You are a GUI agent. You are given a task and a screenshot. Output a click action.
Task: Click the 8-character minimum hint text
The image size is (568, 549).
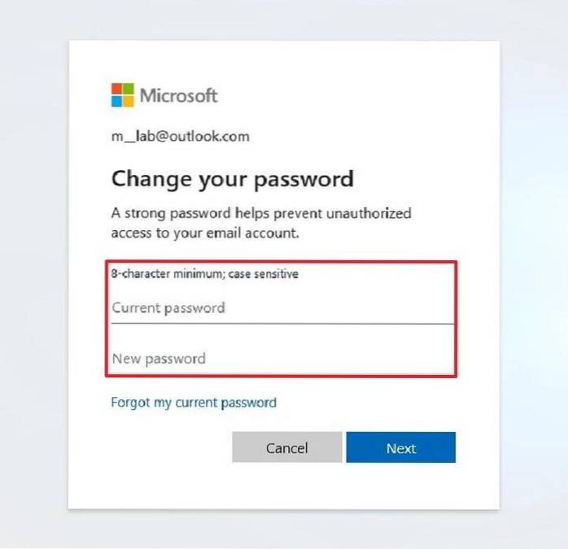click(x=204, y=274)
